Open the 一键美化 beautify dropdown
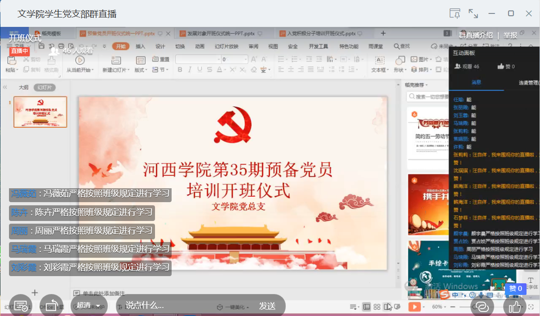Image resolution: width=540 pixels, height=316 pixels. tap(233, 307)
